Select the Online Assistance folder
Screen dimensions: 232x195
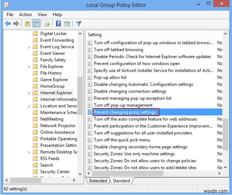tap(58, 132)
